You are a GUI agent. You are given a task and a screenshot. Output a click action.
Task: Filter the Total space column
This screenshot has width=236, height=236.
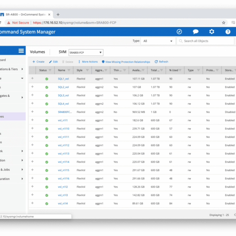click(x=161, y=70)
